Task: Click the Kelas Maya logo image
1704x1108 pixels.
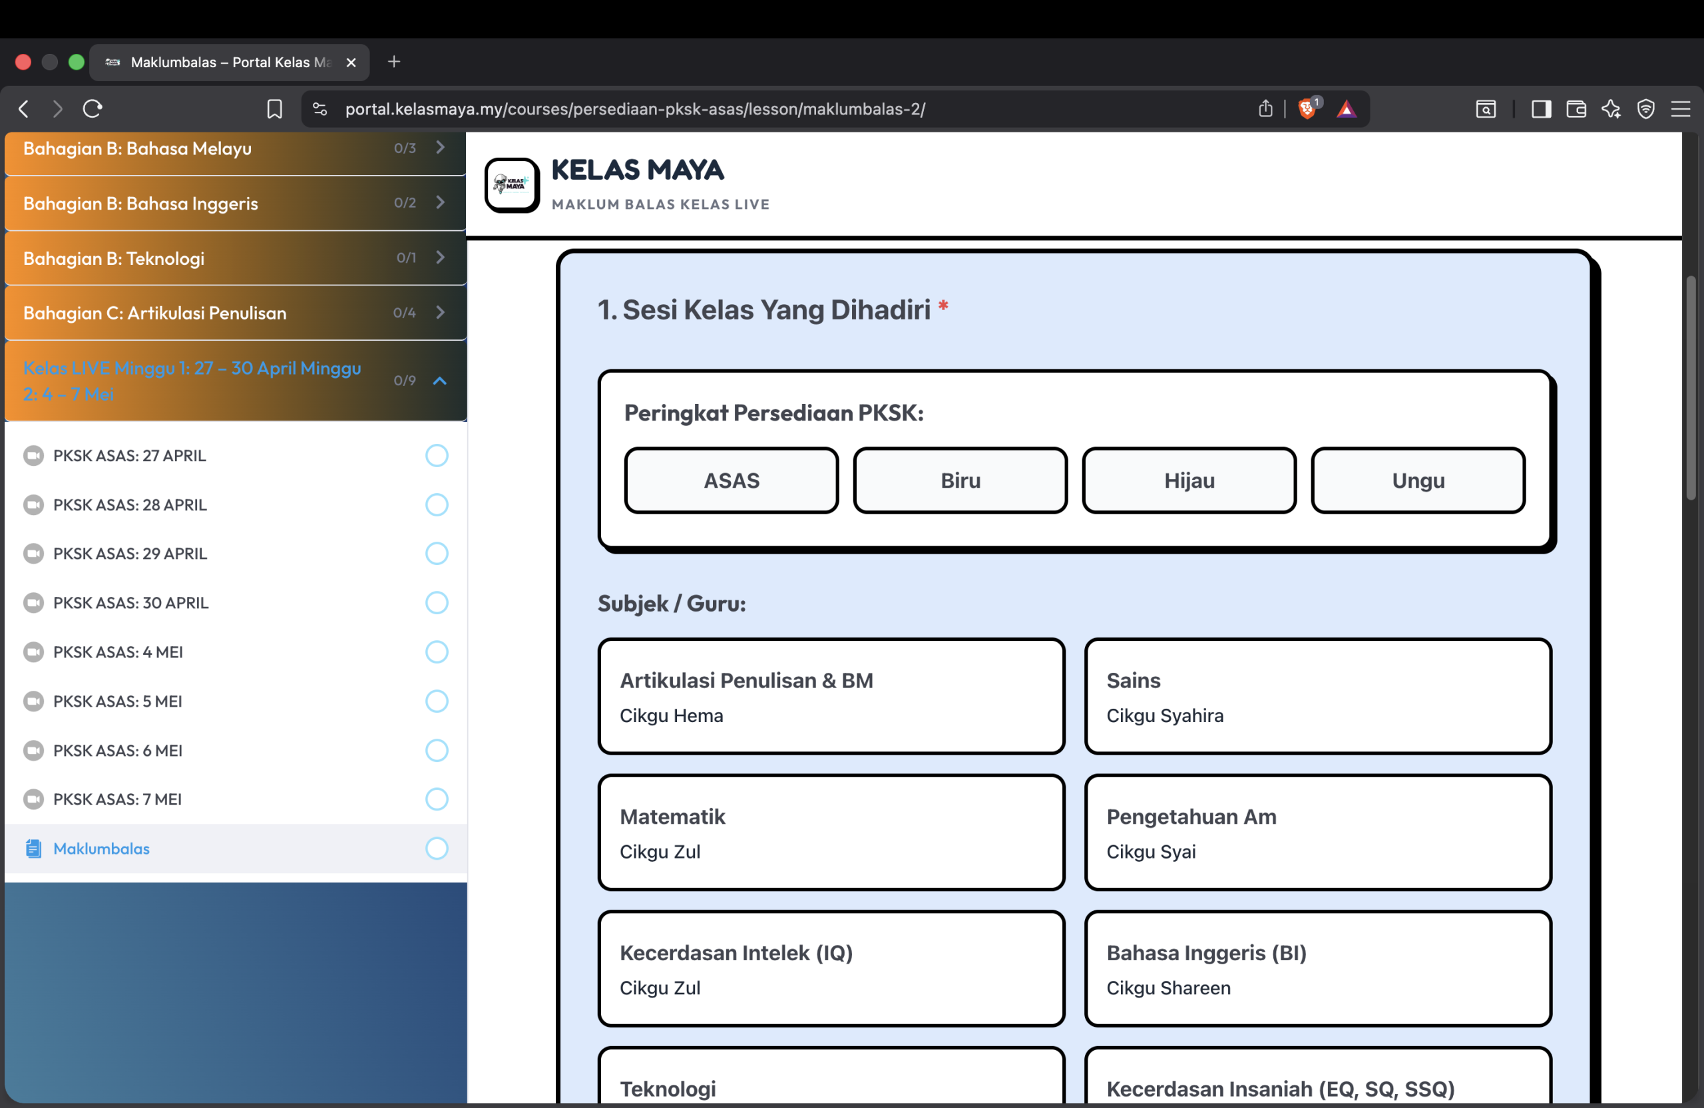Action: 512,185
